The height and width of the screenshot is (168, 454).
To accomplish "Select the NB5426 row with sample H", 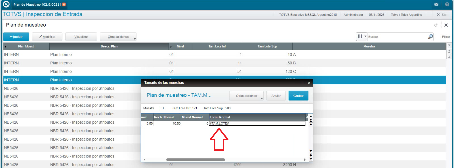I will click(225, 165).
